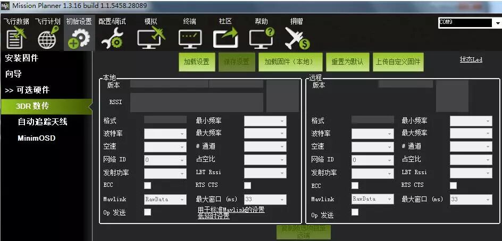Toggle the local RTS CTS checkbox
This screenshot has width=502, height=241.
click(247, 185)
